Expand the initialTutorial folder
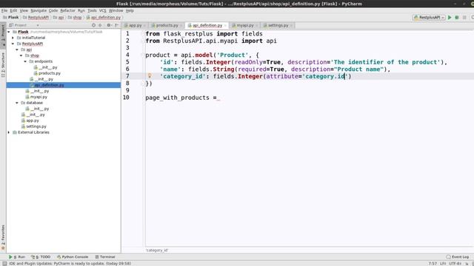 point(13,38)
